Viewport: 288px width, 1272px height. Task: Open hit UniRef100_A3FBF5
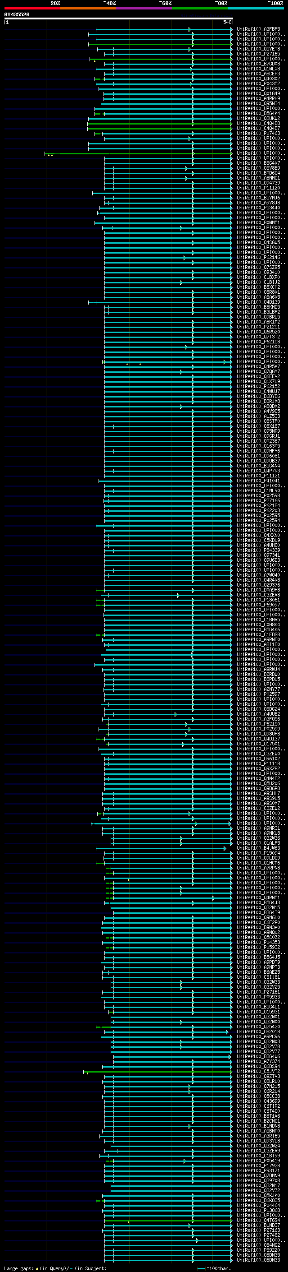tap(258, 29)
